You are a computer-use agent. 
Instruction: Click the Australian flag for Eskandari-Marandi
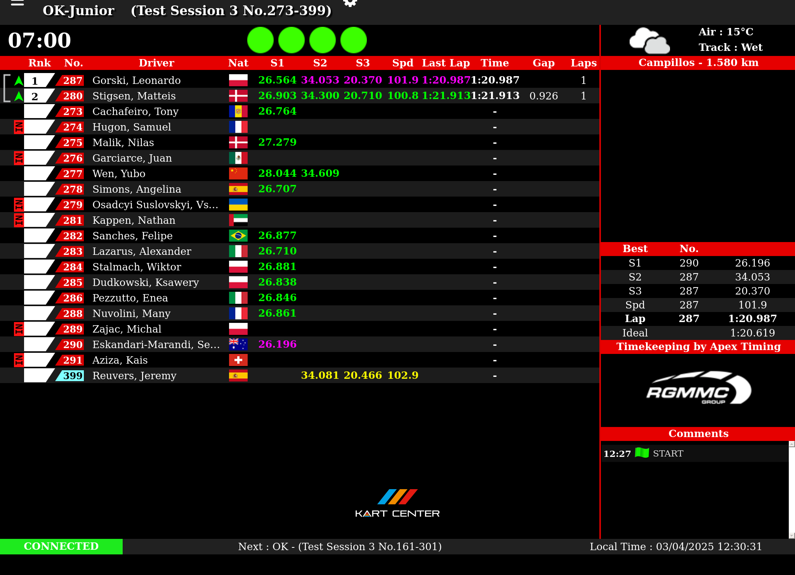[238, 345]
